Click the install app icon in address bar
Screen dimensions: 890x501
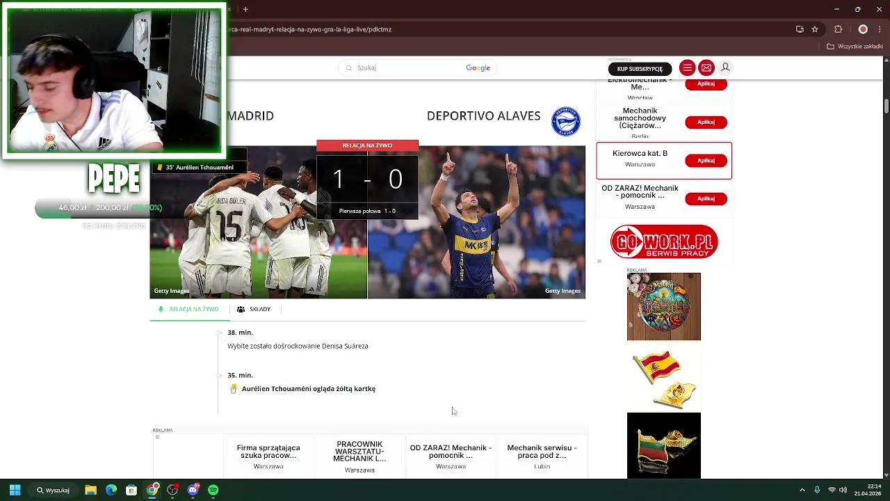[800, 29]
